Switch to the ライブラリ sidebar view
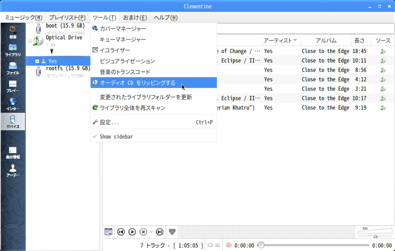 click(x=13, y=50)
